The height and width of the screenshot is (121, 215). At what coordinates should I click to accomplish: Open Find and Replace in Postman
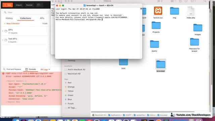[12, 69]
